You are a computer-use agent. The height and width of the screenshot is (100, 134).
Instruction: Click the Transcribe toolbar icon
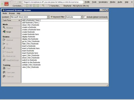[49, 6]
